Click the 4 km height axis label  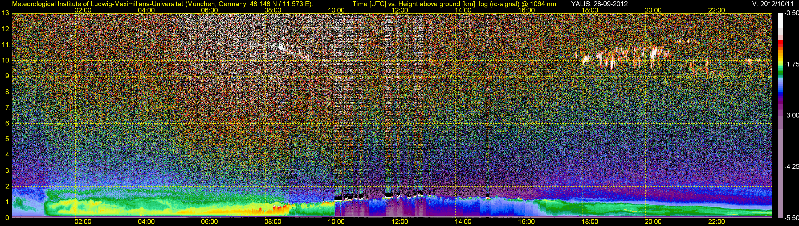pyautogui.click(x=7, y=155)
